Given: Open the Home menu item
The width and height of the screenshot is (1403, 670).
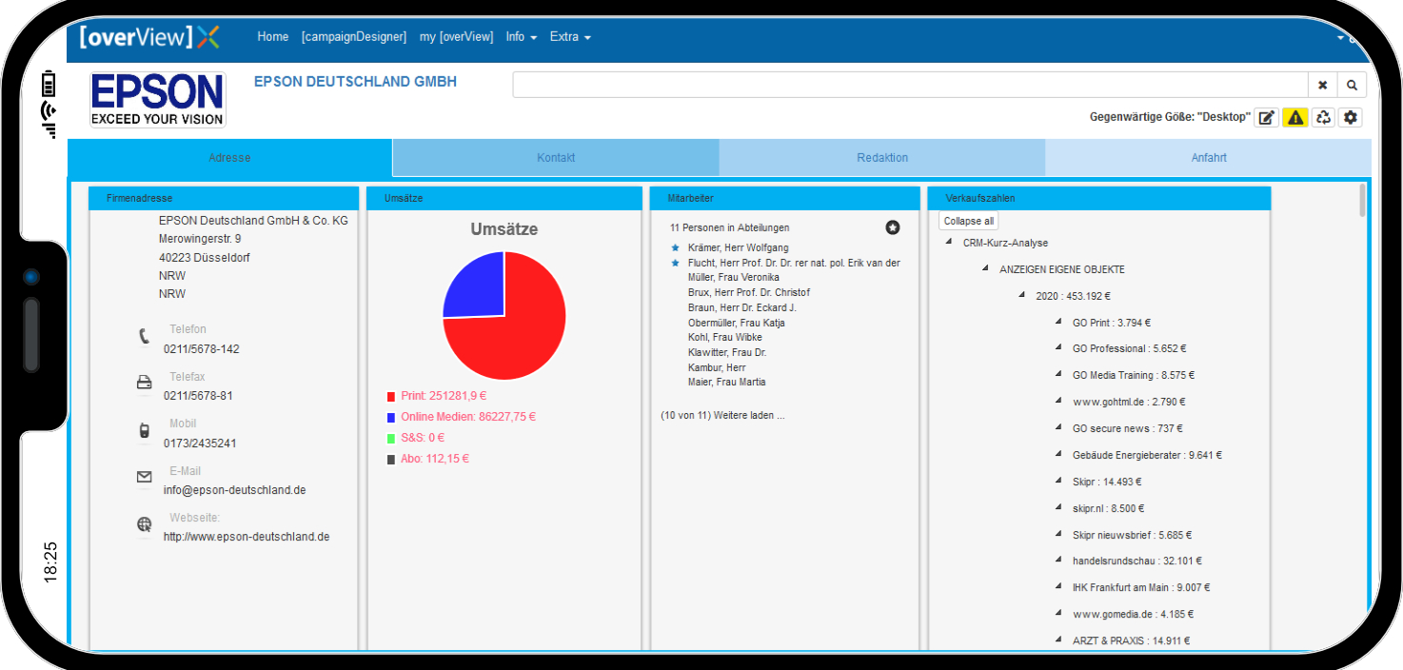Looking at the screenshot, I should tap(273, 37).
